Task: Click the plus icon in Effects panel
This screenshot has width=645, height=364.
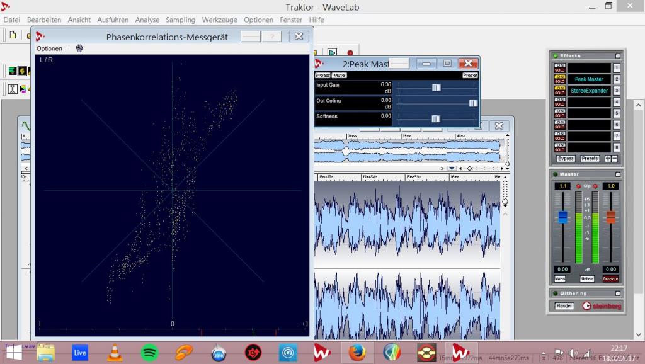Action: (608, 159)
